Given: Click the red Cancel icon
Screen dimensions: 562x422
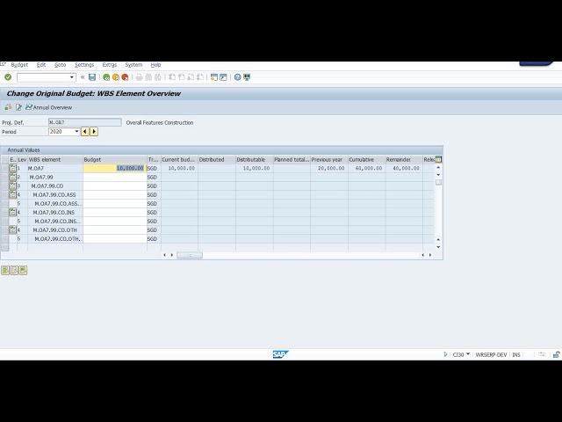Looking at the screenshot, I should click(x=125, y=77).
